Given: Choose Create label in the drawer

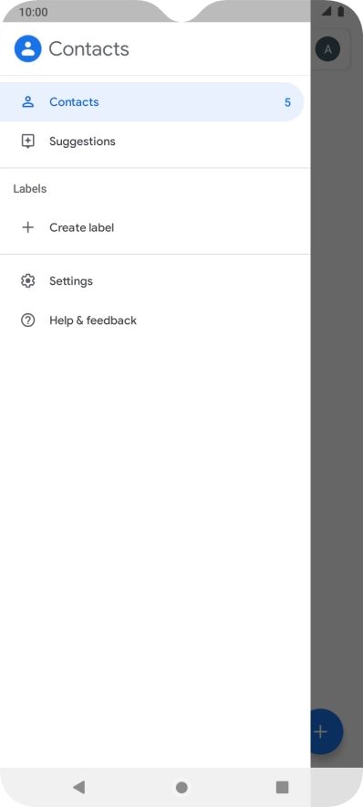Looking at the screenshot, I should pyautogui.click(x=155, y=227).
